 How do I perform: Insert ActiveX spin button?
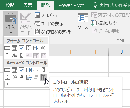(x=7, y=77)
